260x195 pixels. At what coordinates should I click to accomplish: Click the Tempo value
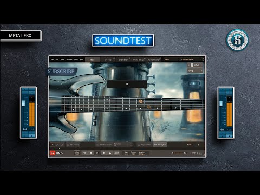(133, 153)
